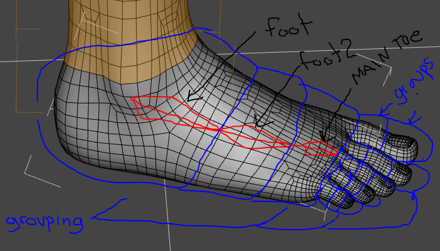Image resolution: width=440 pixels, height=251 pixels.
Task: Click the arrowhead pointing at foot bone
Action: pyautogui.click(x=192, y=97)
